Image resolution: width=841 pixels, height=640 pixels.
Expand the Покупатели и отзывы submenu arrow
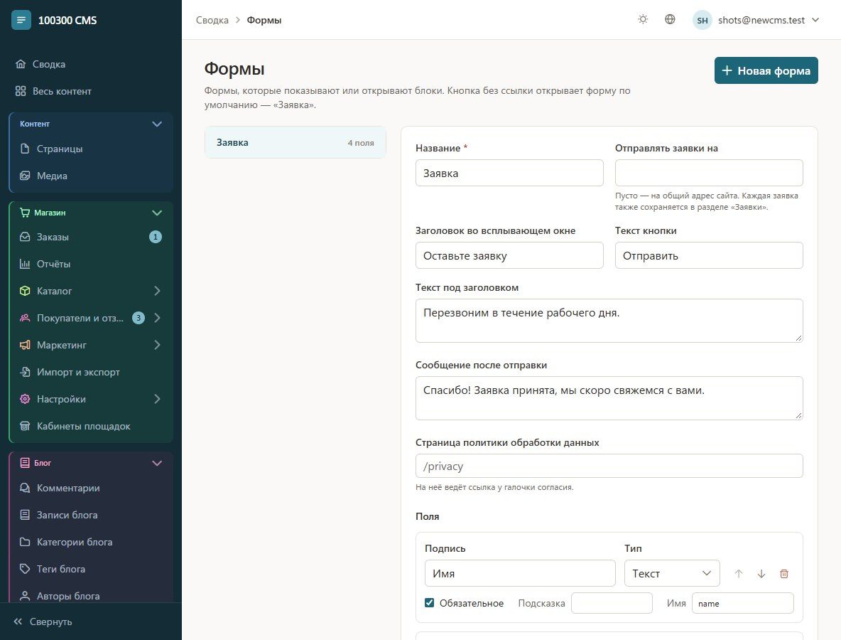(x=157, y=318)
